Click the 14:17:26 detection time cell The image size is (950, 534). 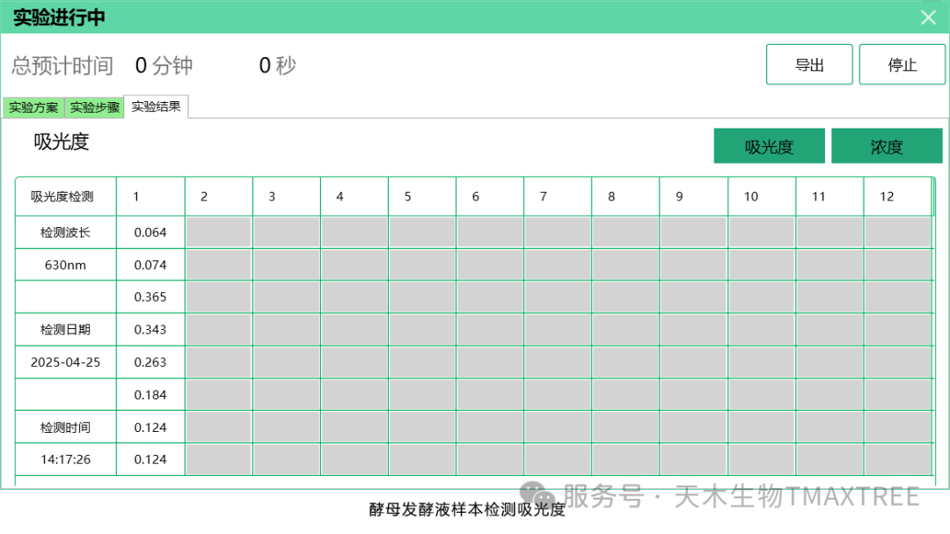tap(65, 460)
